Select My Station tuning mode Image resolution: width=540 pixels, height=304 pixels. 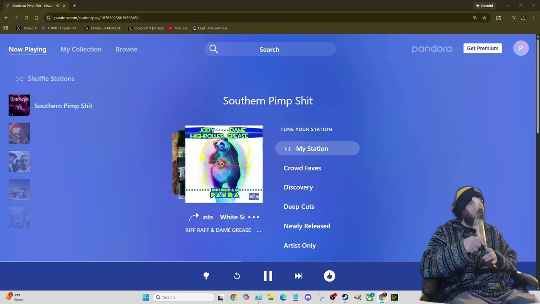coord(317,149)
